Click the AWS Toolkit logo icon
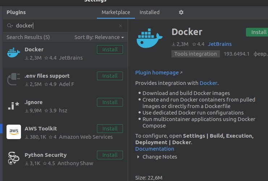Image resolution: width=268 pixels, height=181 pixels. point(14,132)
